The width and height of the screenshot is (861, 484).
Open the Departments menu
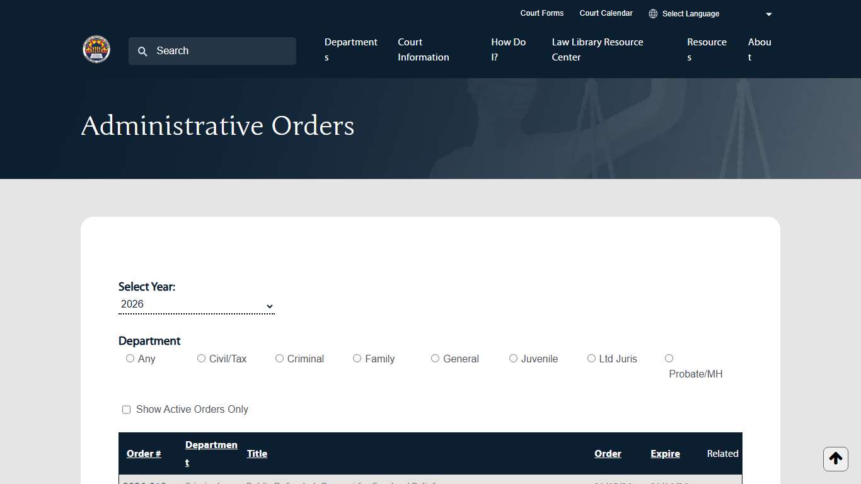350,50
